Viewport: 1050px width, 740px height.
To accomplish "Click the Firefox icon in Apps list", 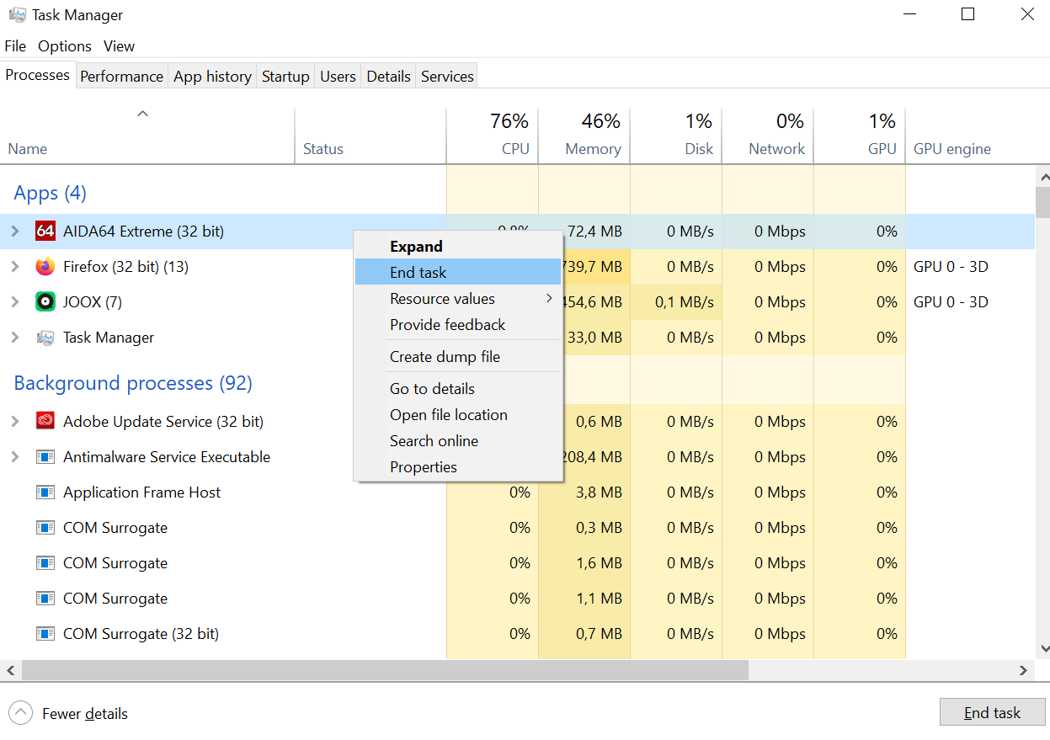I will 45,267.
